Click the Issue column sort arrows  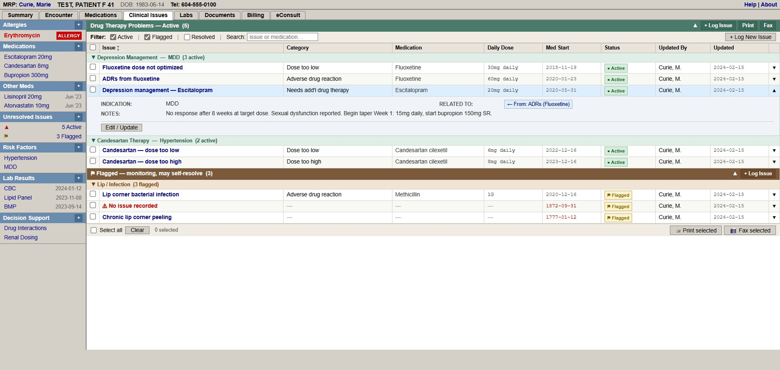click(118, 48)
